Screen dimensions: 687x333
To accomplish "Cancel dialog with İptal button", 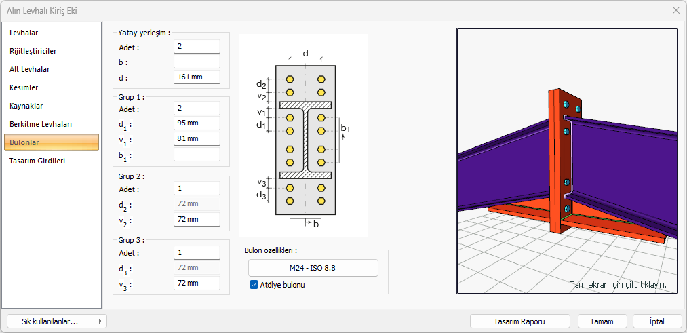I will click(x=656, y=321).
